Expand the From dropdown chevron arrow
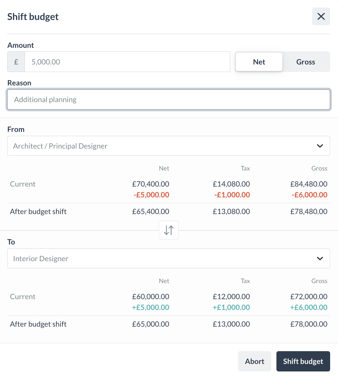The image size is (338, 379). pos(320,146)
